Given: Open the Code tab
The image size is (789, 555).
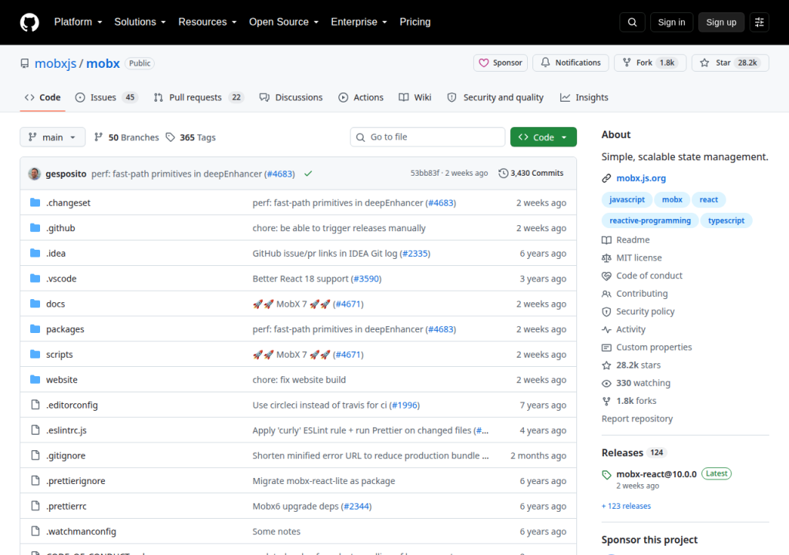Looking at the screenshot, I should click(x=43, y=98).
